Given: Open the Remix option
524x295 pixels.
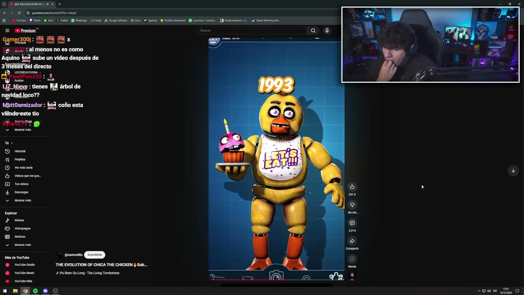Looking at the screenshot, I should [x=352, y=259].
